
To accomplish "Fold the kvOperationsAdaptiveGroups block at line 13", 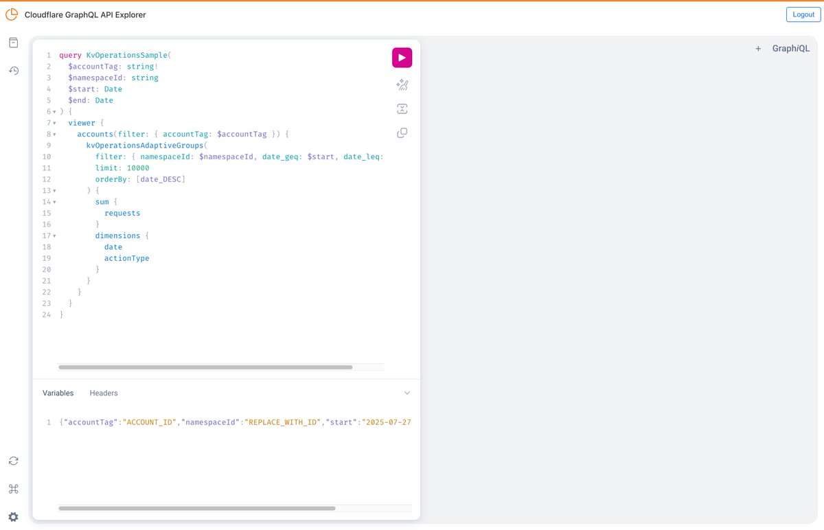I will (x=54, y=191).
